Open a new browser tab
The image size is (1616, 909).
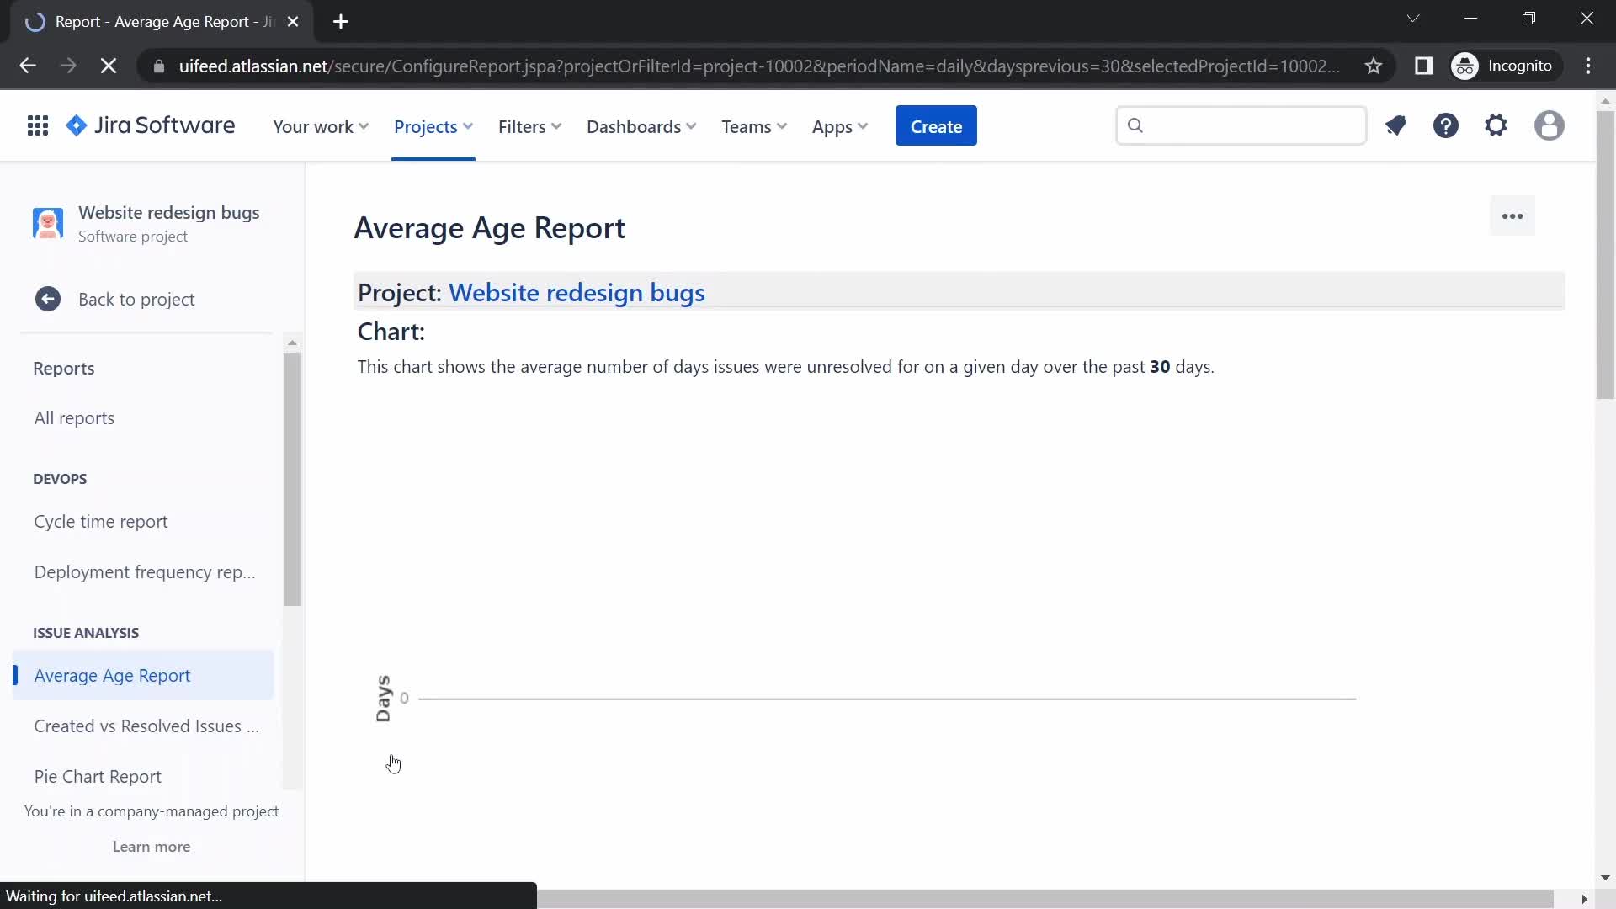click(341, 22)
